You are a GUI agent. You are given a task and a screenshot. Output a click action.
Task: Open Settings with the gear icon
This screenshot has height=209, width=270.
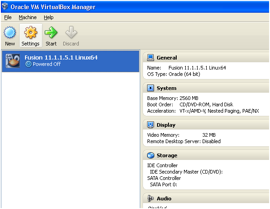click(31, 32)
